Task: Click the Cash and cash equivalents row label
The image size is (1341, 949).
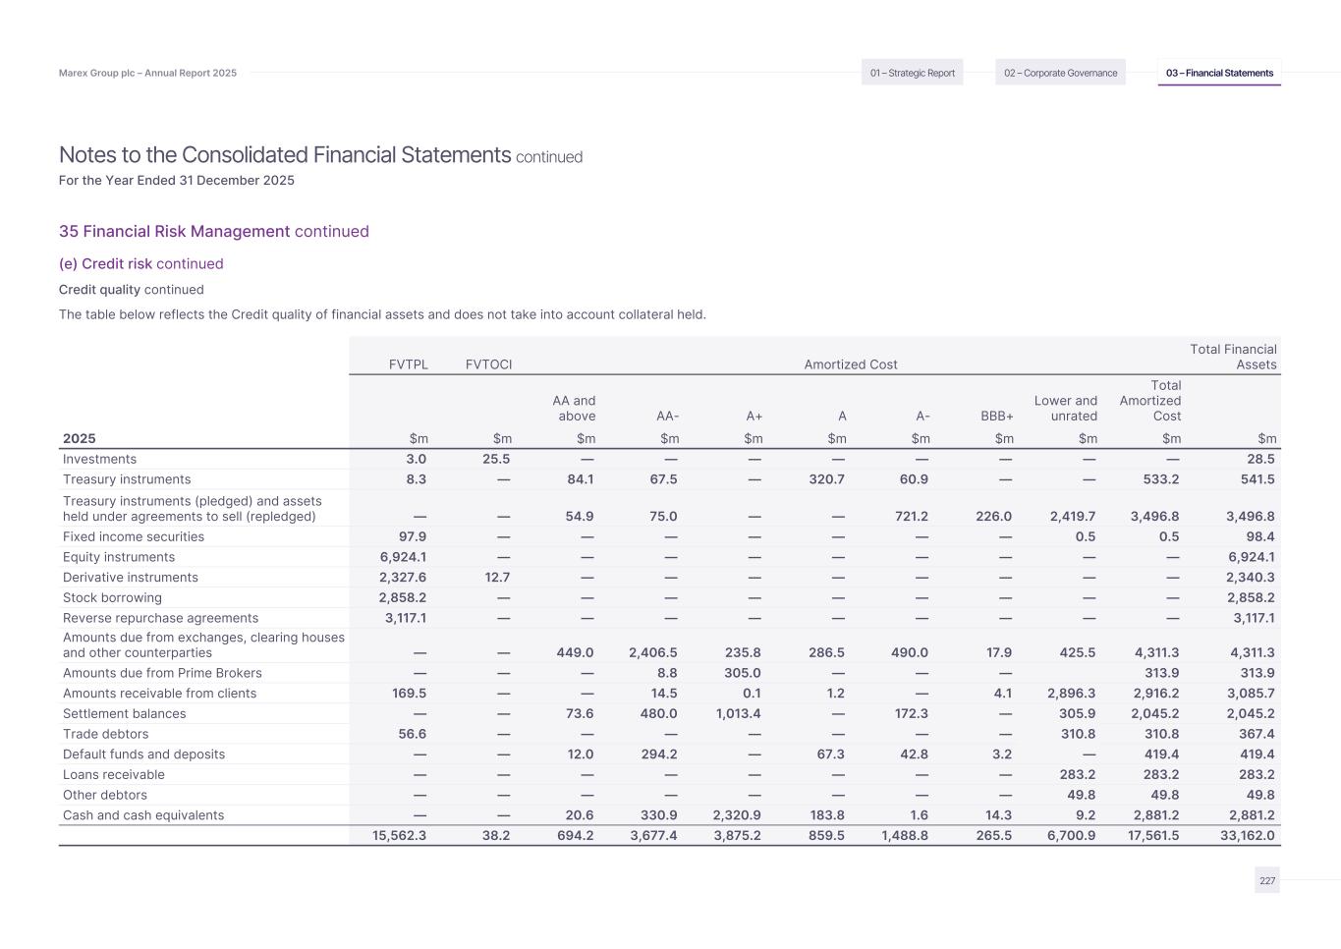Action: [x=142, y=815]
